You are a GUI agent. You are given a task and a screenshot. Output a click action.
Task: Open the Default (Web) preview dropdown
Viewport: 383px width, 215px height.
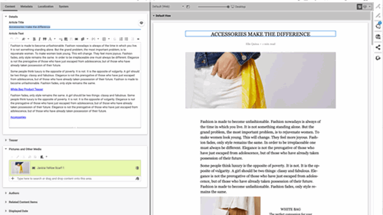point(168,7)
